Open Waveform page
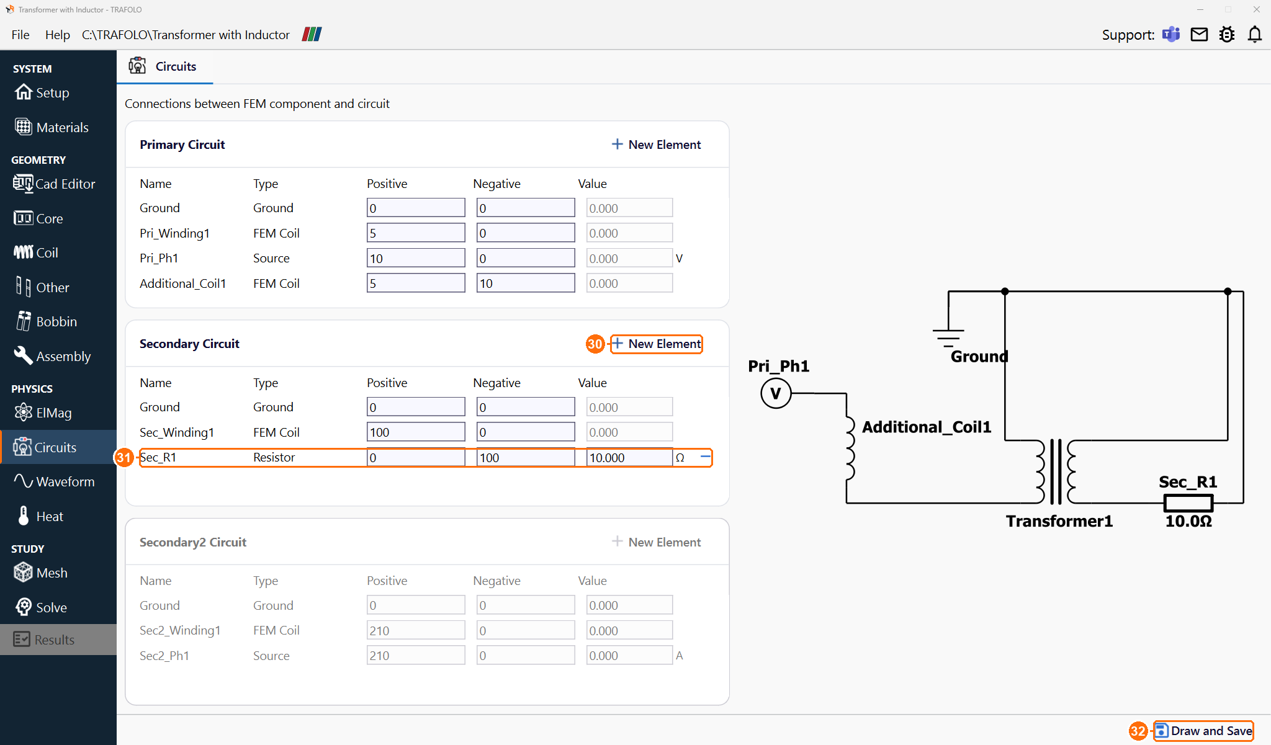This screenshot has height=745, width=1271. tap(54, 481)
